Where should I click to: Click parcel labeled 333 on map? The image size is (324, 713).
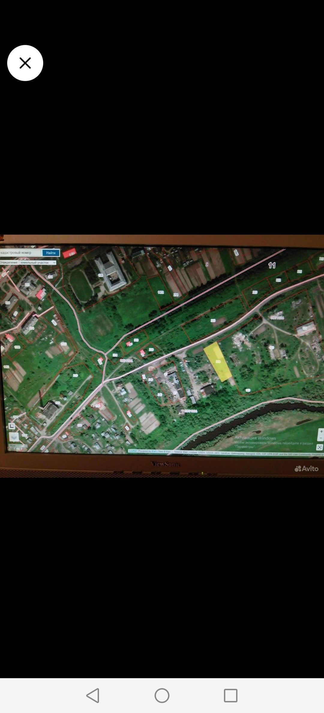[213, 320]
